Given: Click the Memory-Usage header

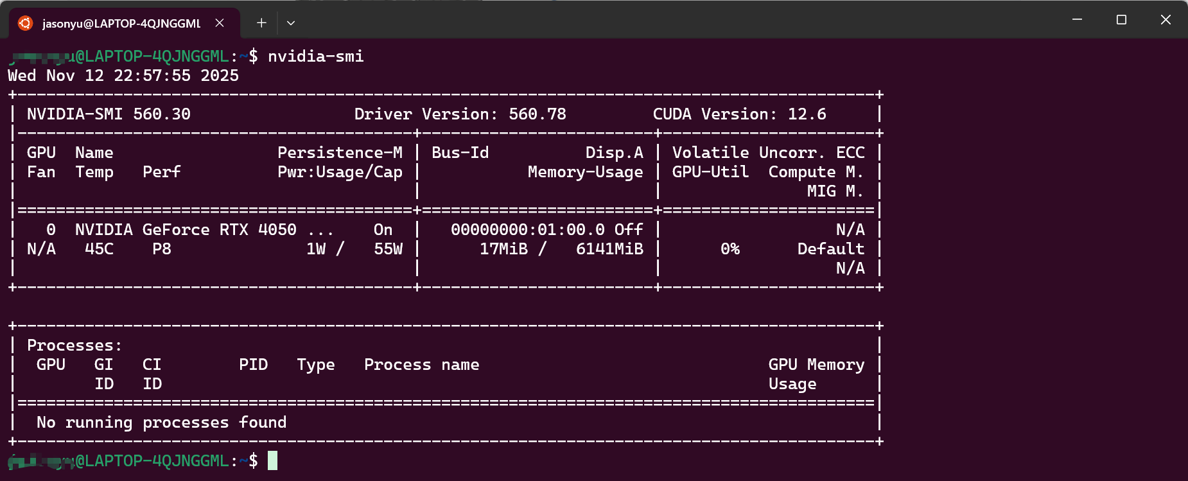Looking at the screenshot, I should (x=586, y=172).
